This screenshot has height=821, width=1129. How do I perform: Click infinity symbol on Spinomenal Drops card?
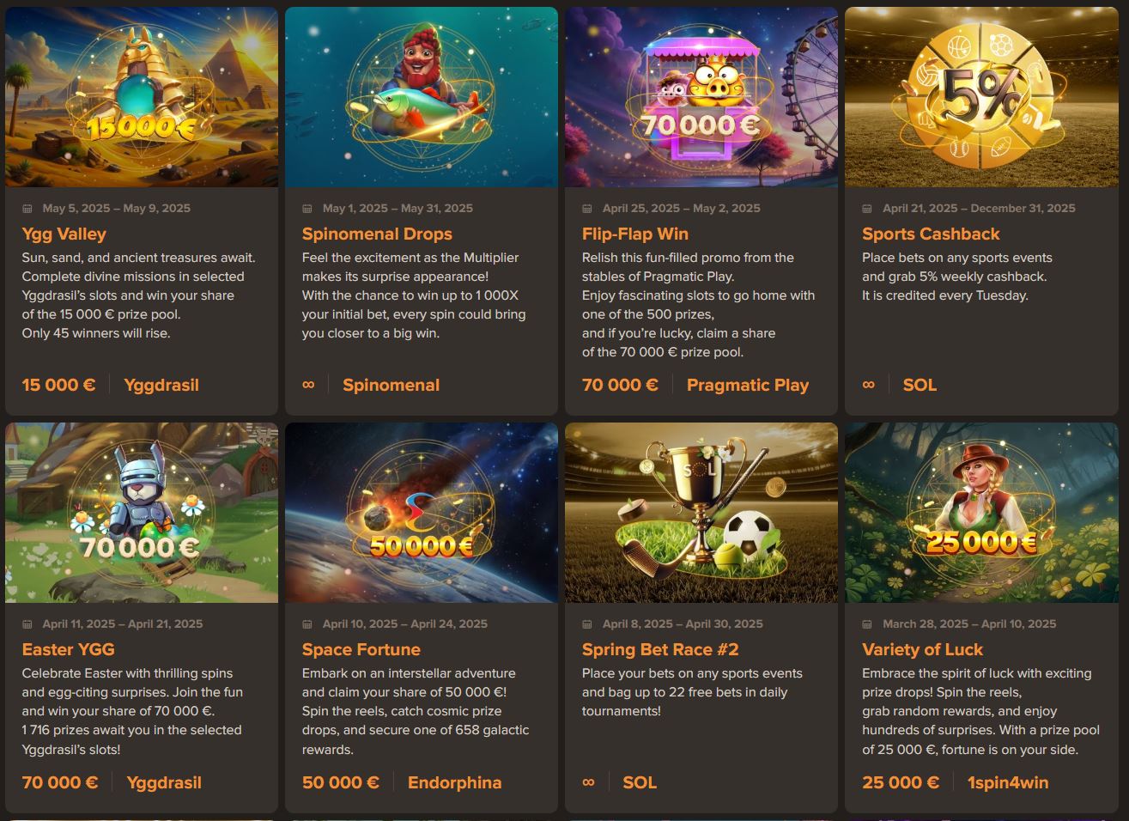point(308,385)
